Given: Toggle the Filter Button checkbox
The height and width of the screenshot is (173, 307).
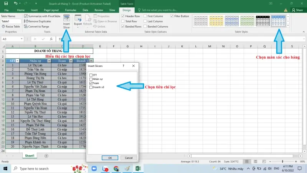Looking at the screenshot, I should pyautogui.click(x=172, y=16).
